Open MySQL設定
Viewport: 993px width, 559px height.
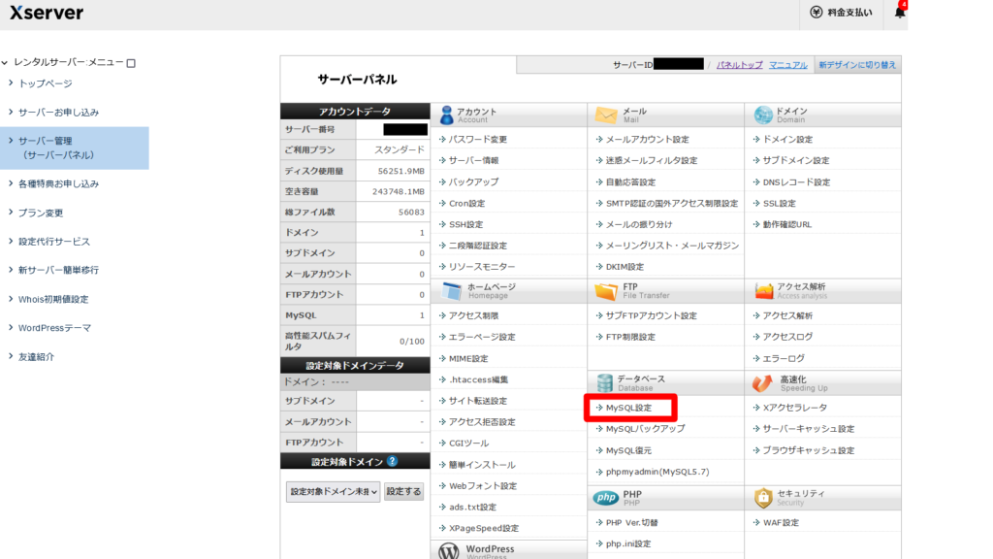pyautogui.click(x=628, y=408)
